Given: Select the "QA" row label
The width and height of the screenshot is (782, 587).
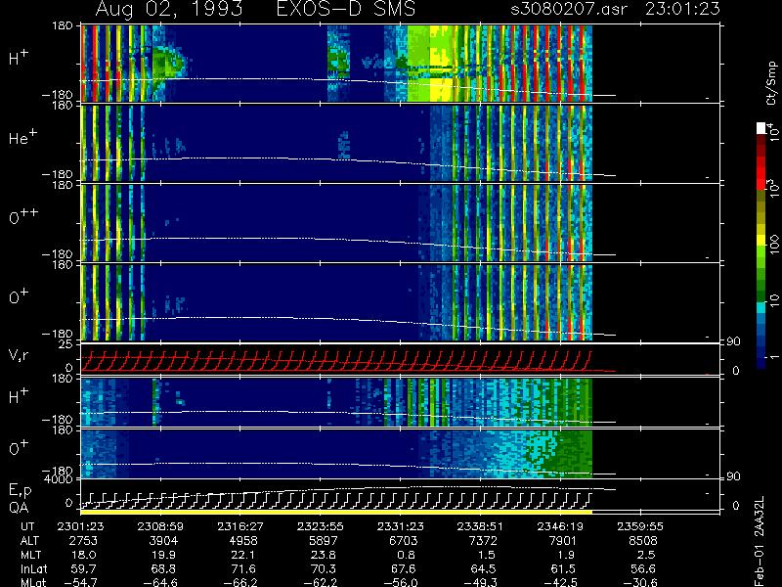Looking at the screenshot, I should 19,507.
